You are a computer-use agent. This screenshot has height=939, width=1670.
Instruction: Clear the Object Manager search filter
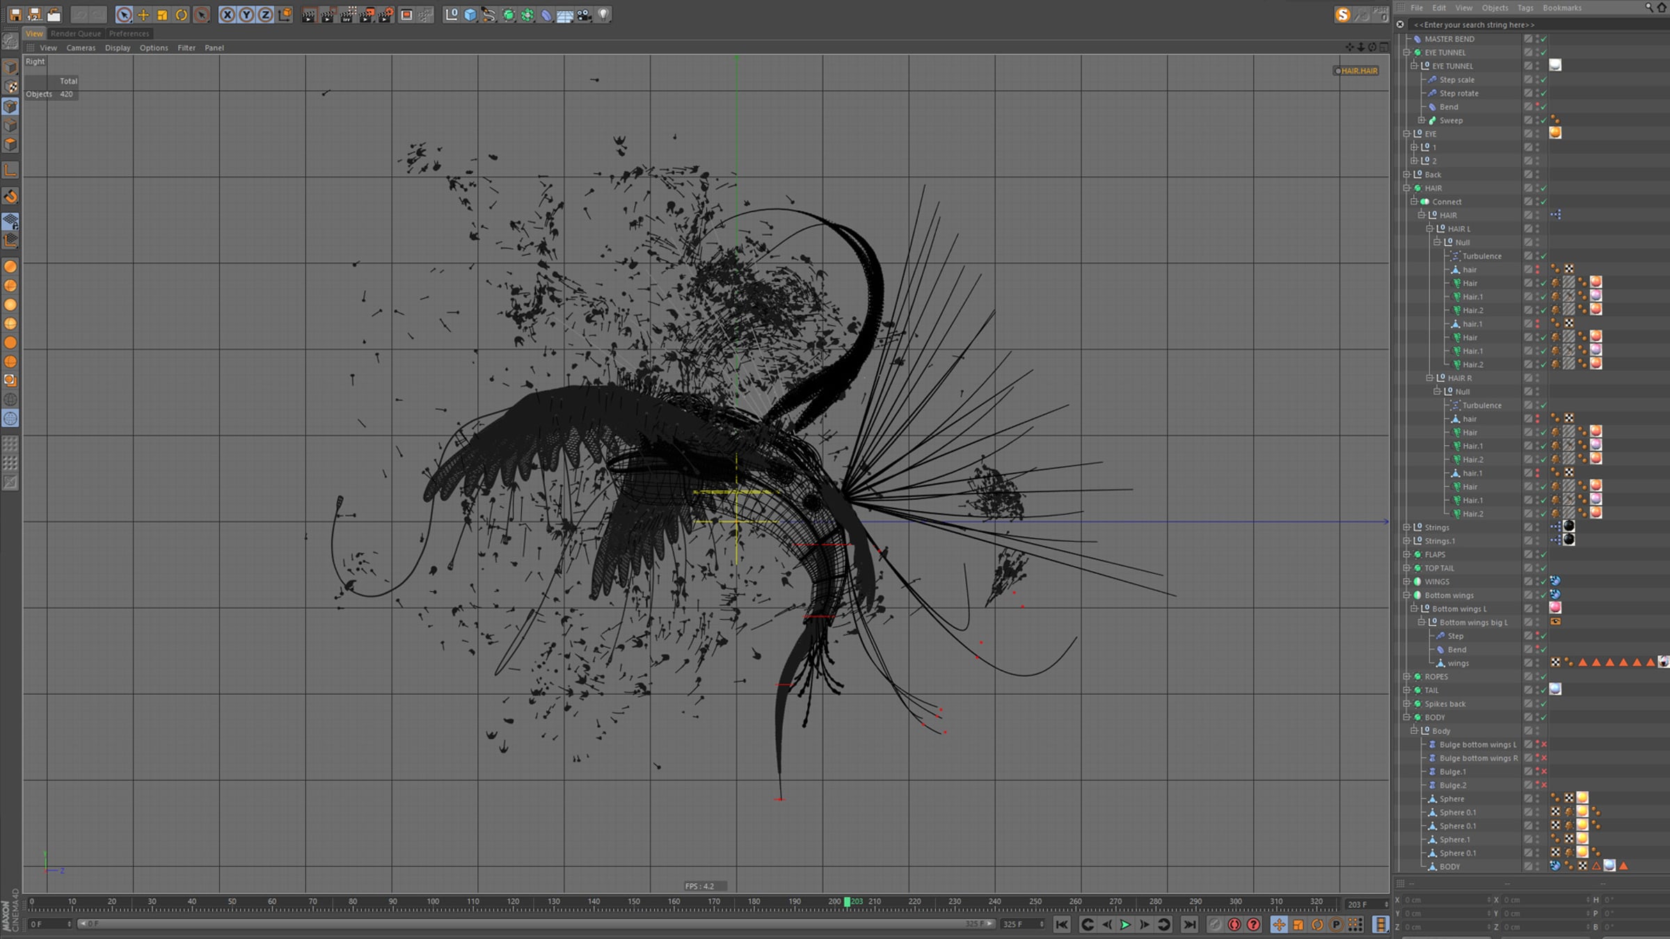[1401, 24]
